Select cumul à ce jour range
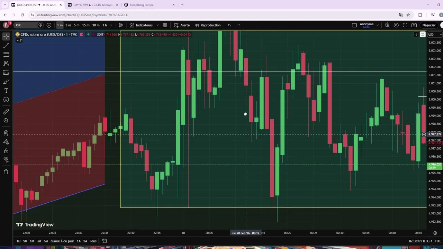This screenshot has width=443, height=249. click(x=62, y=241)
